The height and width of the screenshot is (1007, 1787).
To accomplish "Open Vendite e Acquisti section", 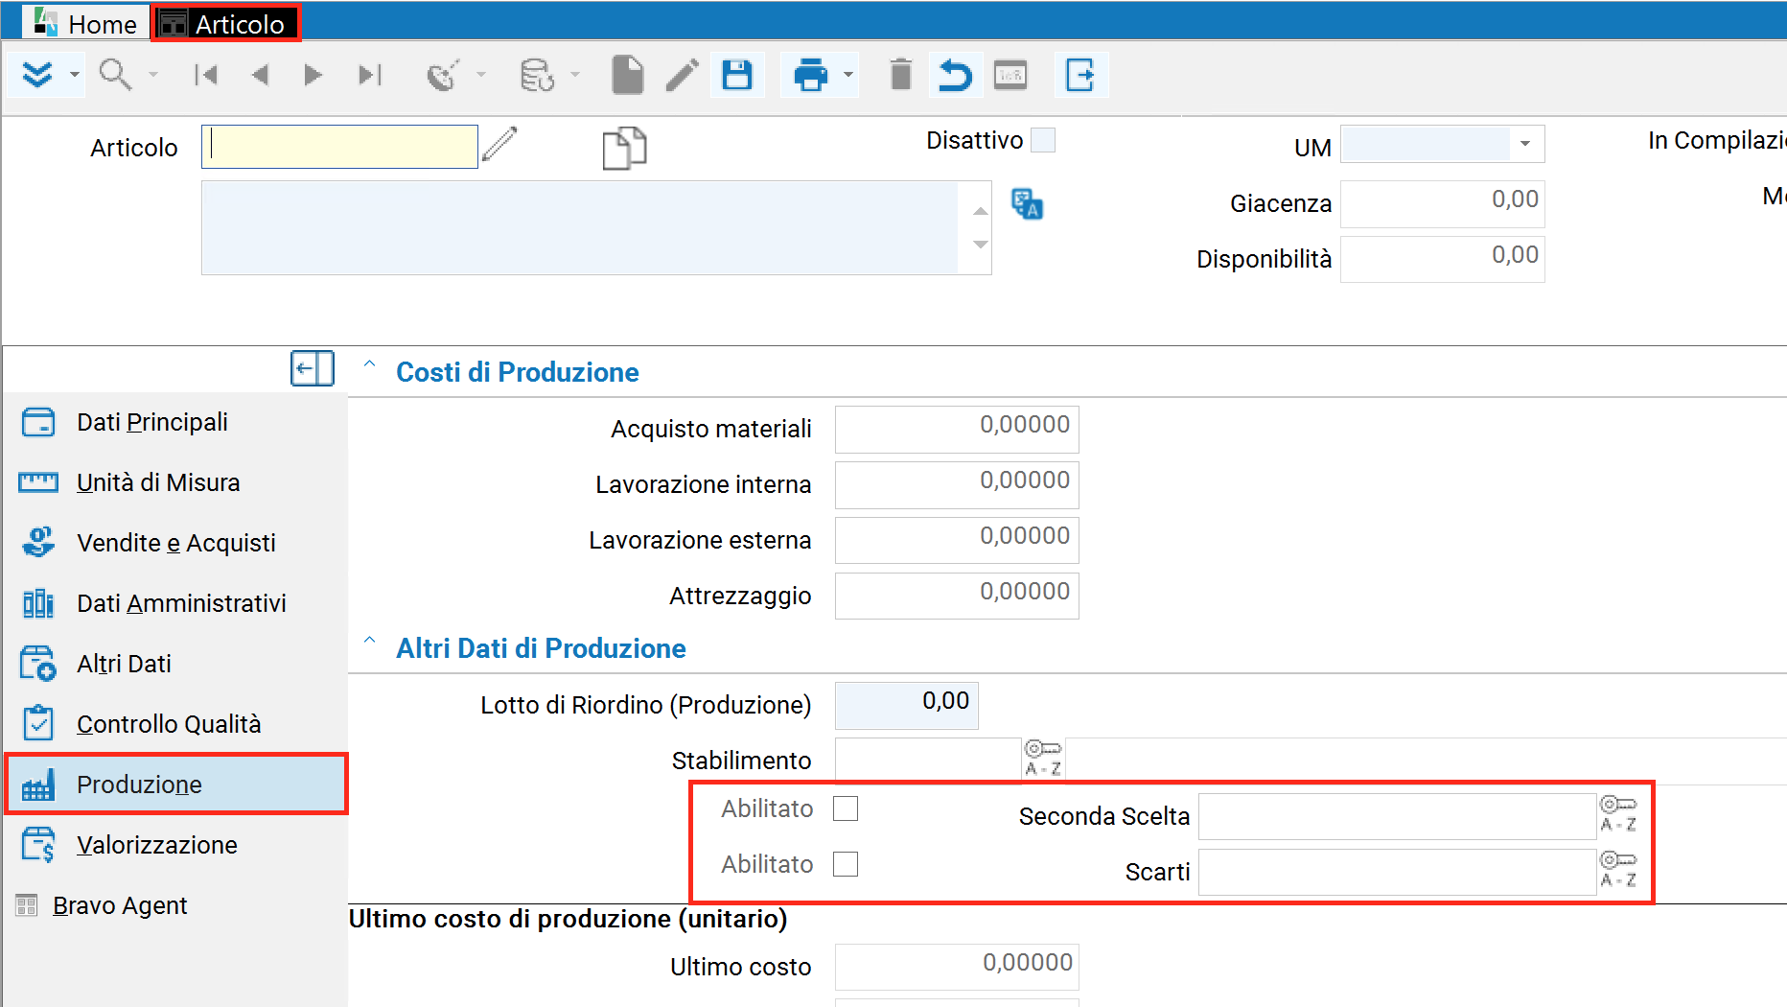I will click(x=176, y=543).
